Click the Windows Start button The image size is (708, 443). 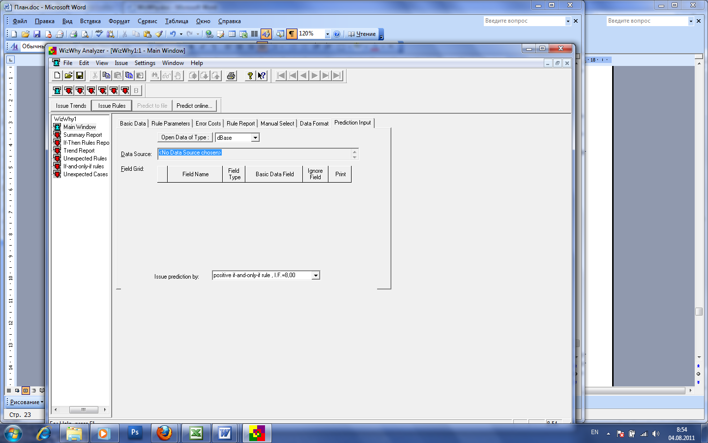tap(13, 434)
